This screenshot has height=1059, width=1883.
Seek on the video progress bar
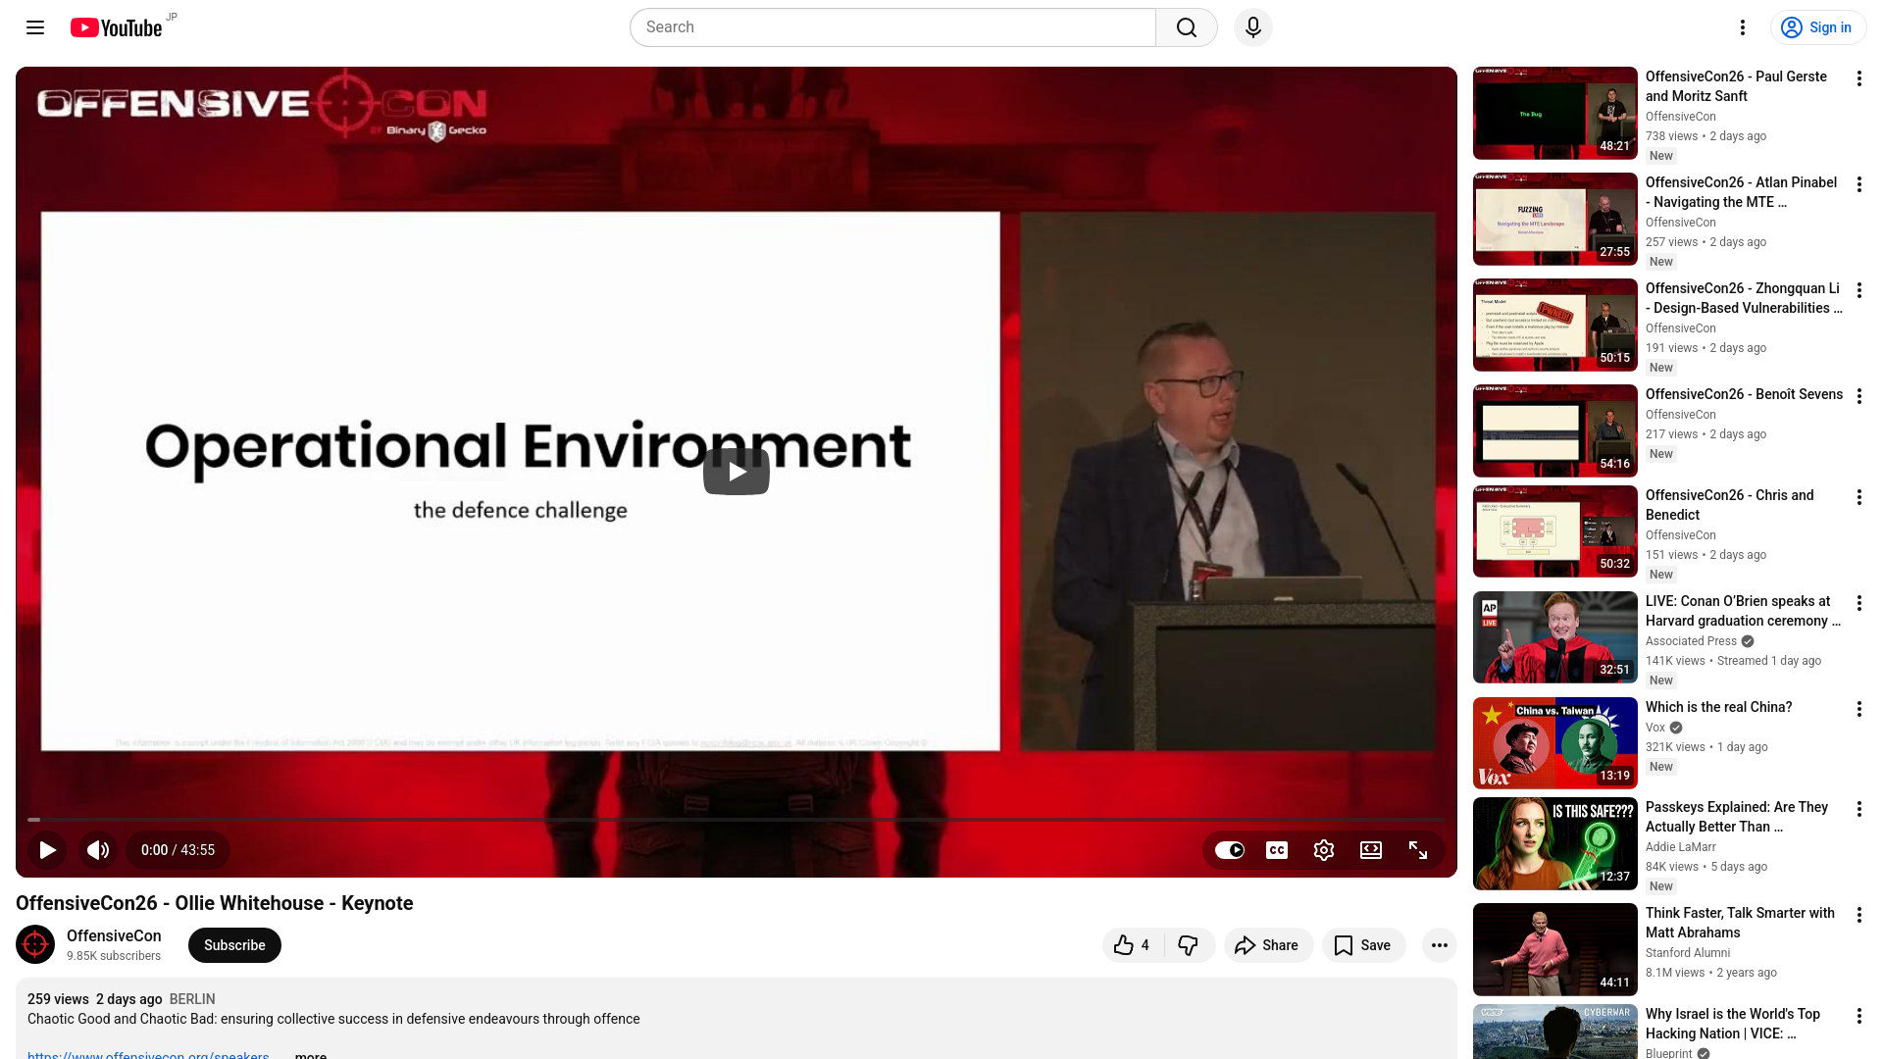point(737,819)
